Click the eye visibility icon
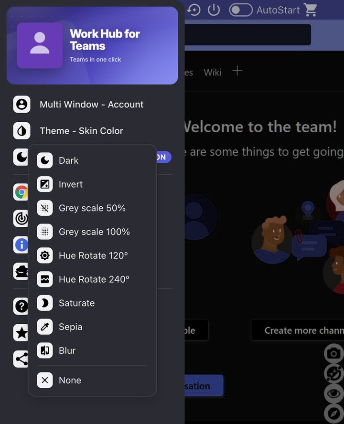Image resolution: width=344 pixels, height=424 pixels. click(x=333, y=393)
